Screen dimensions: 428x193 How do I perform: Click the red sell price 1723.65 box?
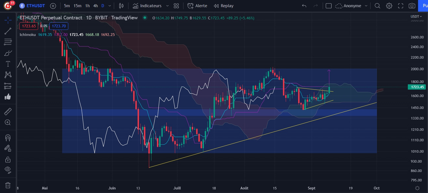[x=29, y=26]
